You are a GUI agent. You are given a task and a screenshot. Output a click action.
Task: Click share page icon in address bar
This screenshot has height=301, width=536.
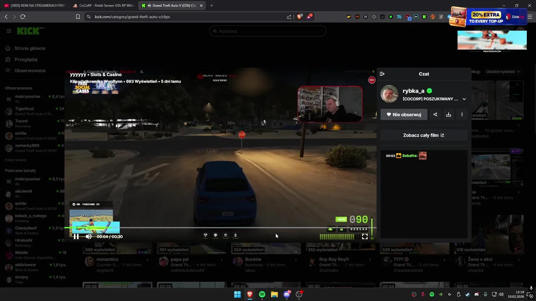click(x=289, y=17)
